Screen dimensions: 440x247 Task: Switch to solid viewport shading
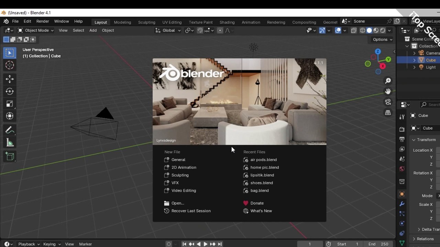click(370, 31)
